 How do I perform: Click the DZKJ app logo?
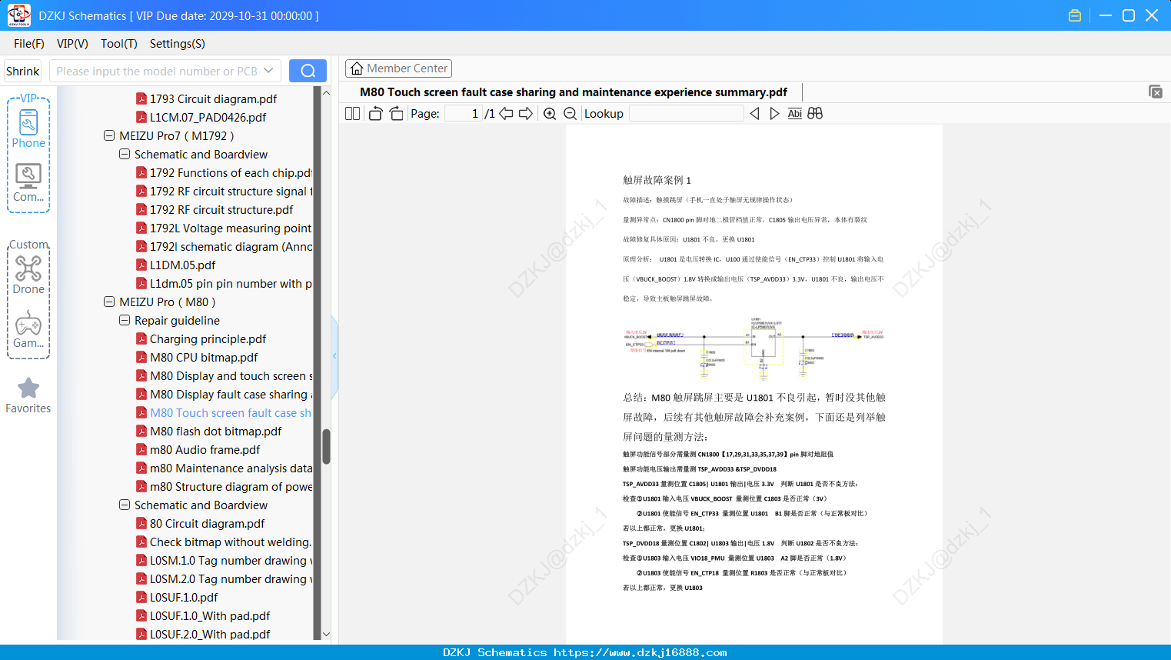pos(18,15)
